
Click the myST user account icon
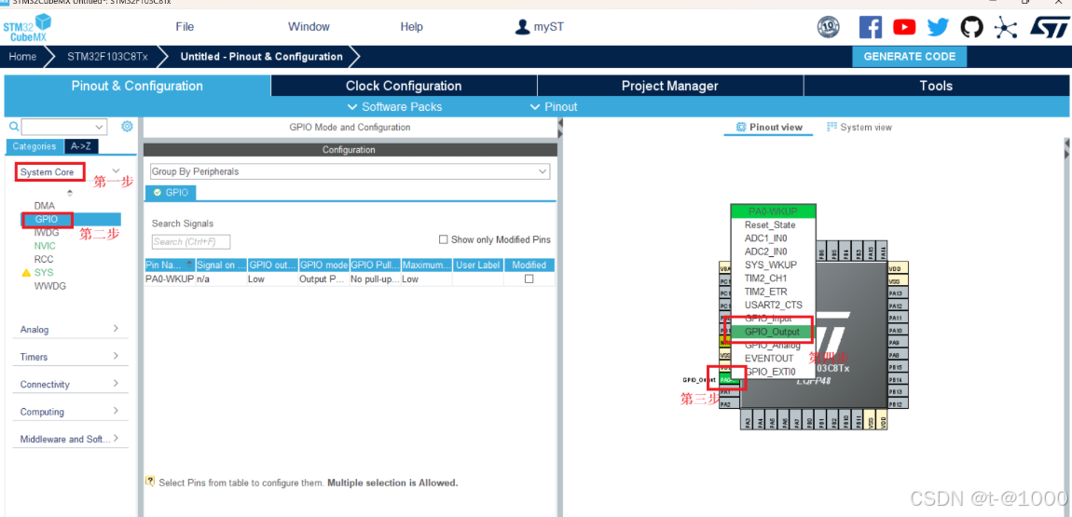(522, 27)
